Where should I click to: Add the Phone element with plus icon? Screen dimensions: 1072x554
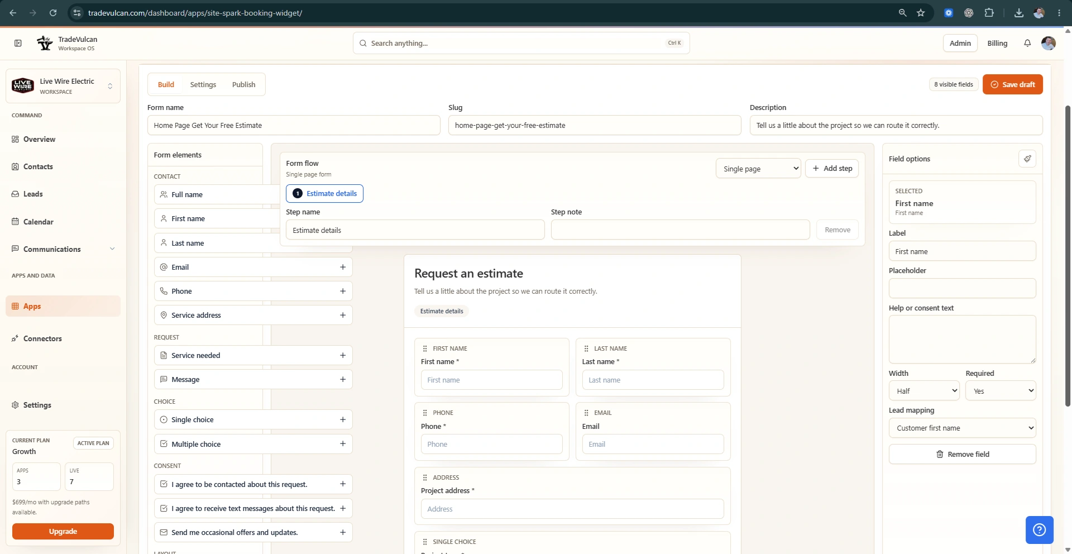point(343,291)
